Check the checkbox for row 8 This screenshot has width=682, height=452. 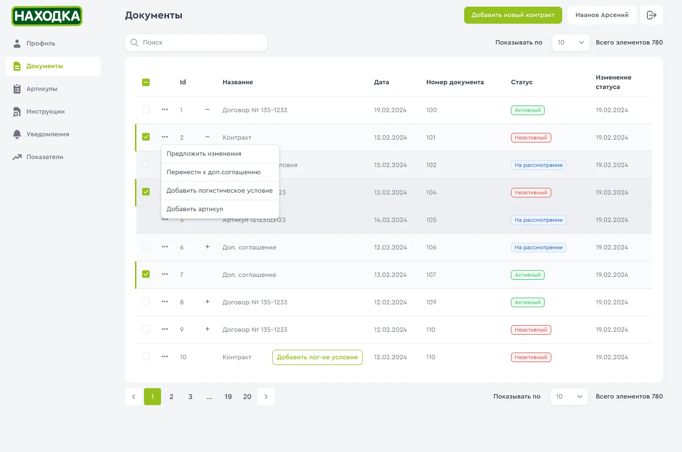point(146,302)
